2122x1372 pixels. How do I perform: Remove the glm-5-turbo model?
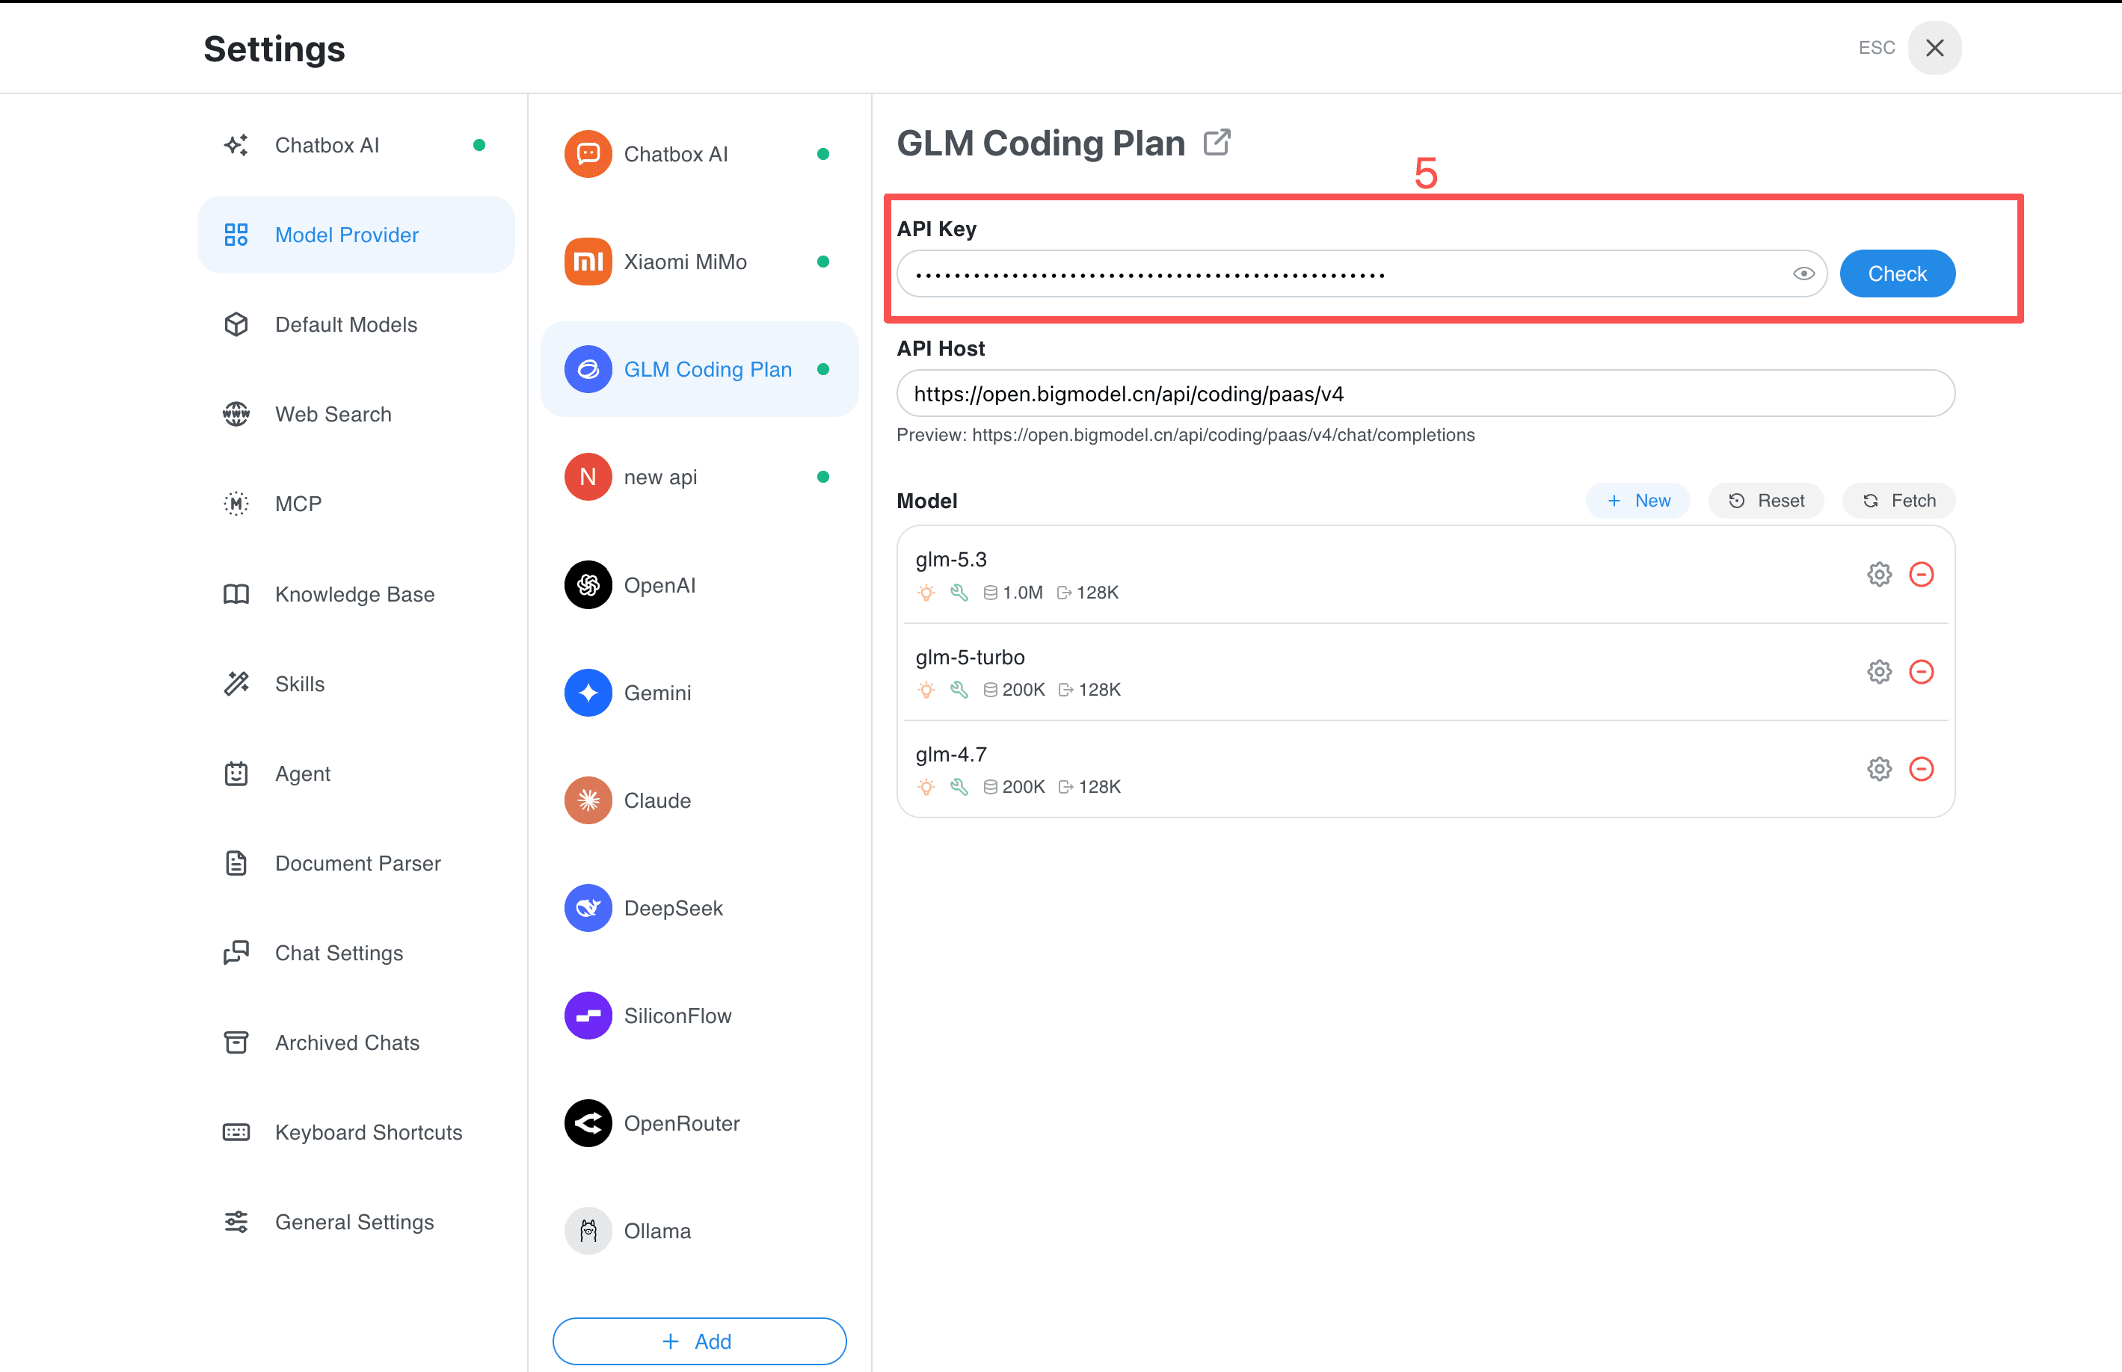[x=1922, y=672]
